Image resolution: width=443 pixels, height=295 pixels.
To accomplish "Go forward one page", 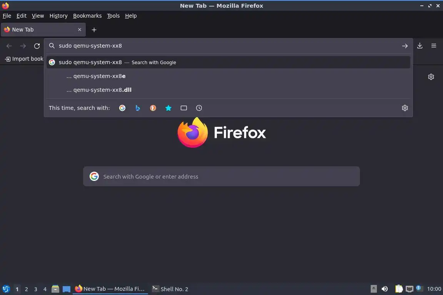I will click(x=23, y=46).
